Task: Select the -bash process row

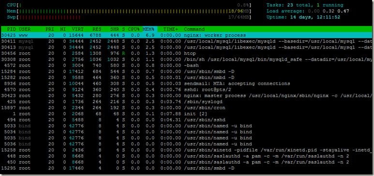Action: coord(187,65)
